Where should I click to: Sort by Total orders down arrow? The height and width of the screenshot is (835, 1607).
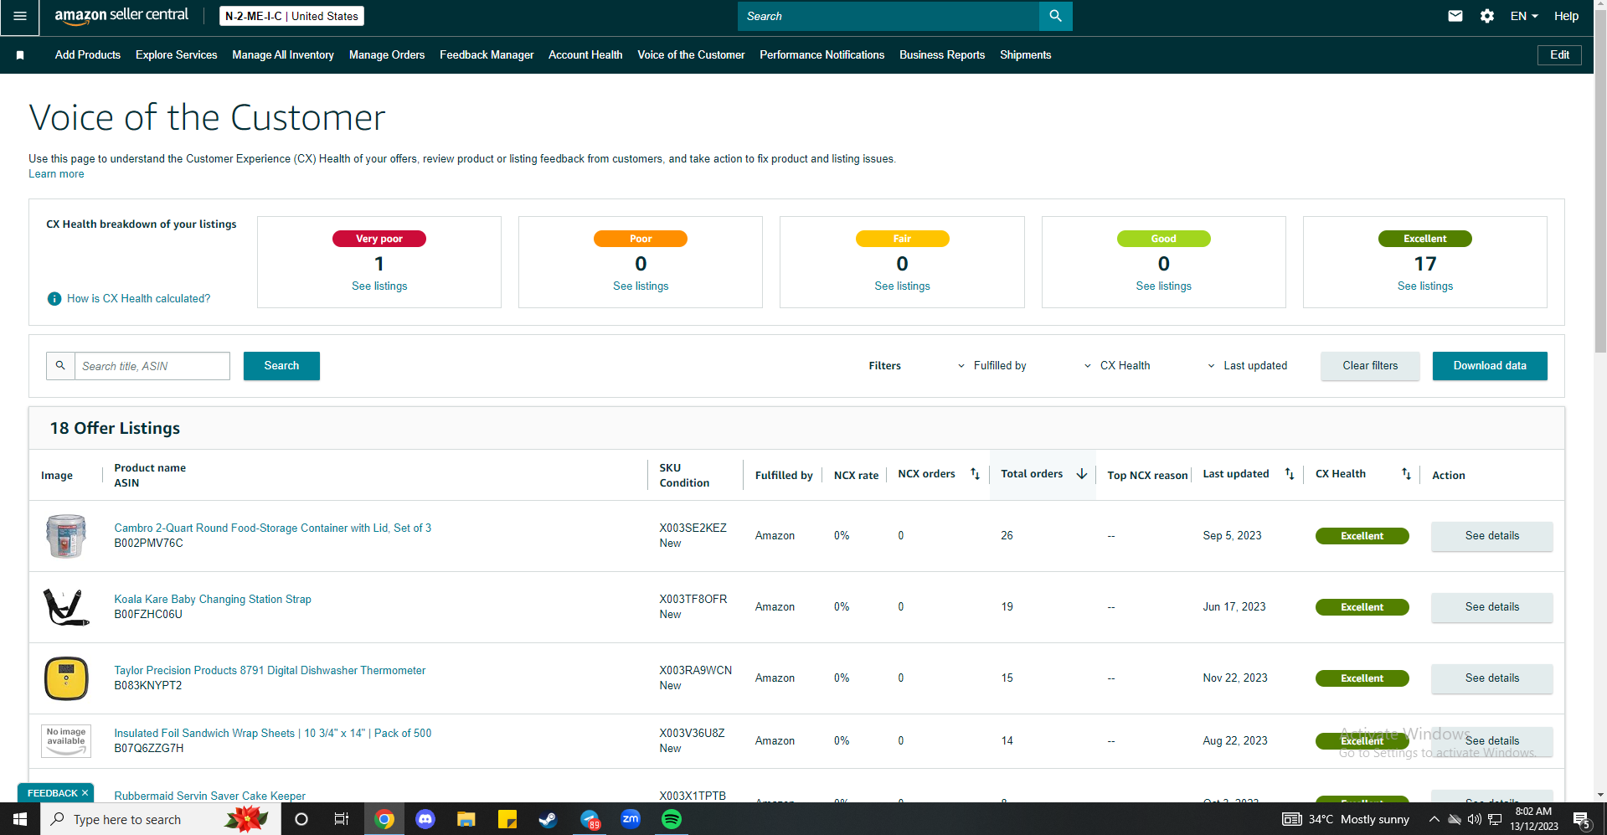1082,474
